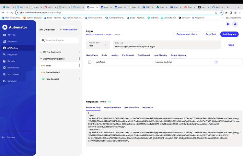This screenshot has width=243, height=156.
Task: Focus the Search for Projects field
Action: point(59,40)
